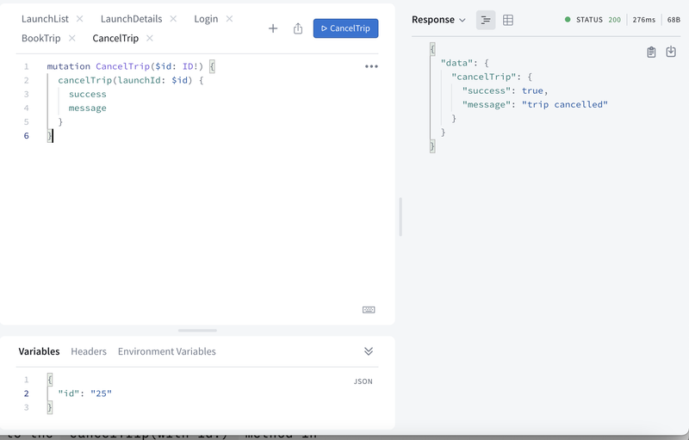Click the keyboard shortcuts icon in editor
This screenshot has height=440, width=689.
pos(369,310)
